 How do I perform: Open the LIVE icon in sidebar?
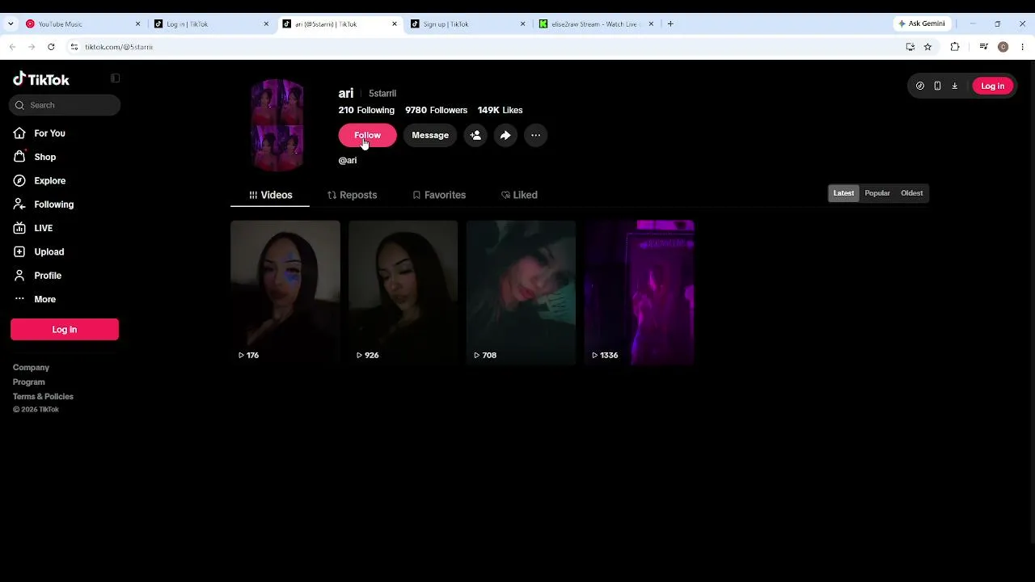[x=19, y=228]
